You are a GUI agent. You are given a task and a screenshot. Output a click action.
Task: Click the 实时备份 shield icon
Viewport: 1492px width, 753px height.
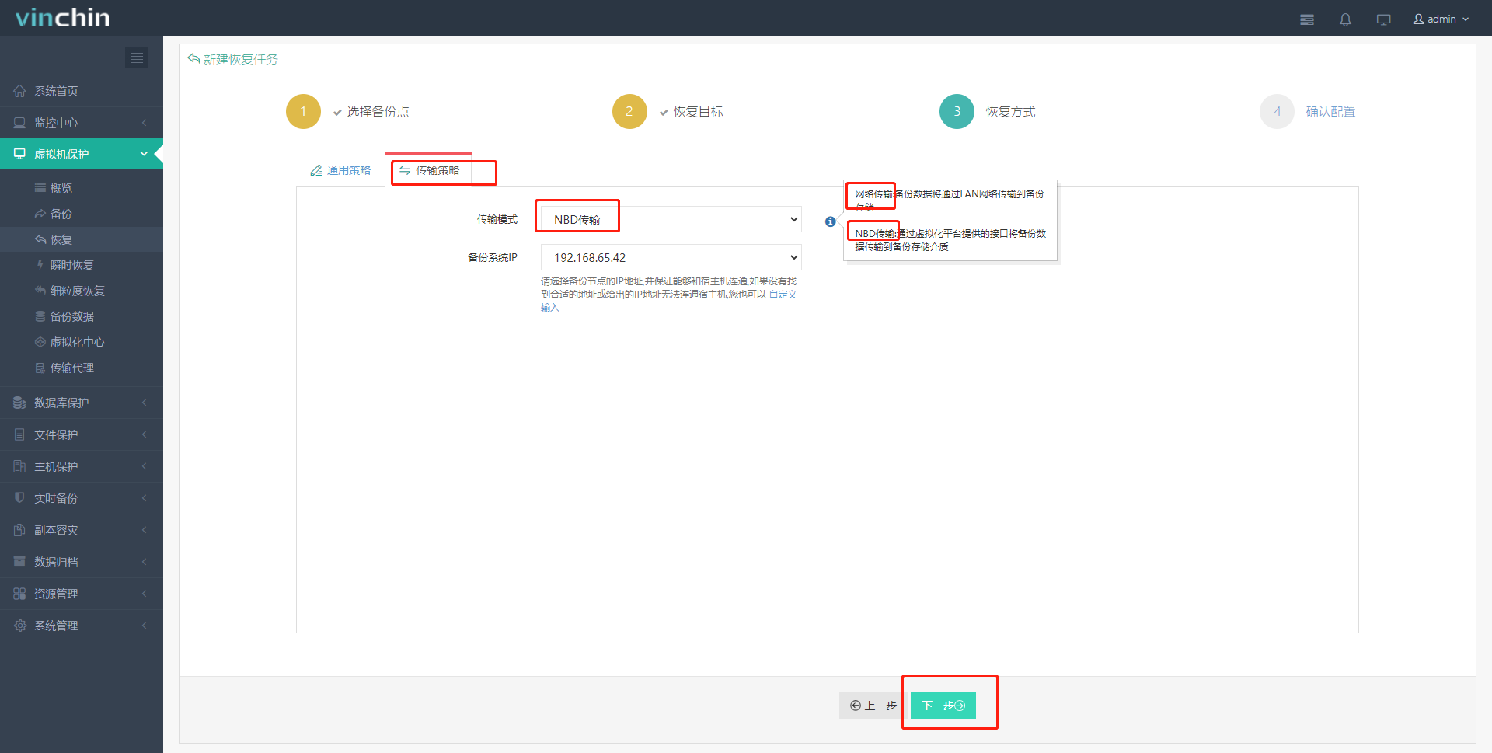click(19, 497)
